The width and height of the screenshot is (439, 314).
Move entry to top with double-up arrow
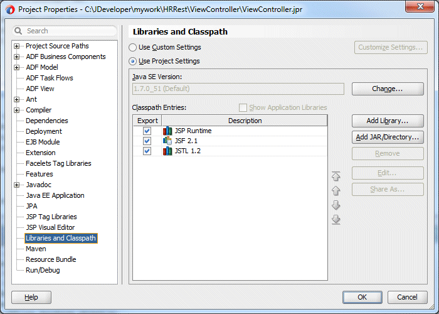point(336,176)
